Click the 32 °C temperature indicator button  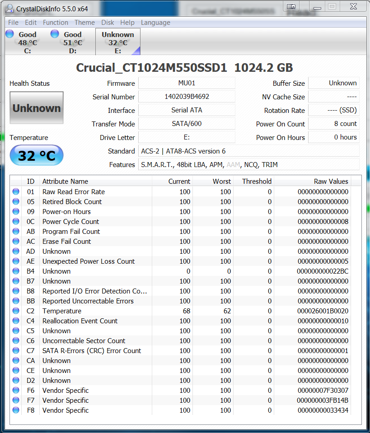point(37,156)
